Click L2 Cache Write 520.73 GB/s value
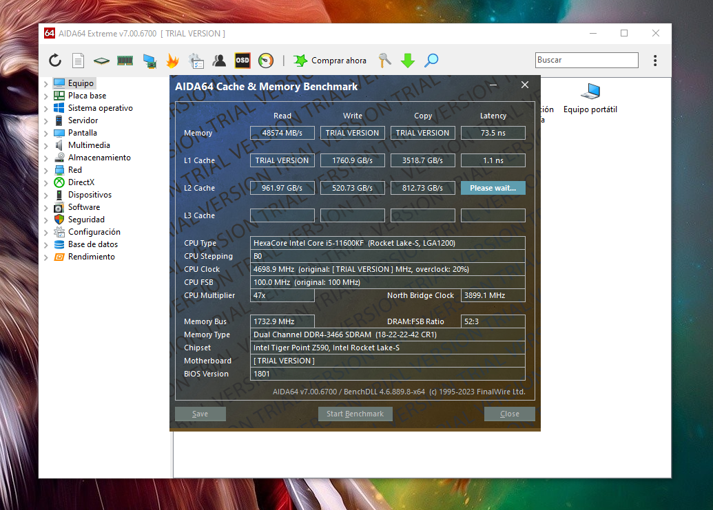713x510 pixels. [353, 188]
